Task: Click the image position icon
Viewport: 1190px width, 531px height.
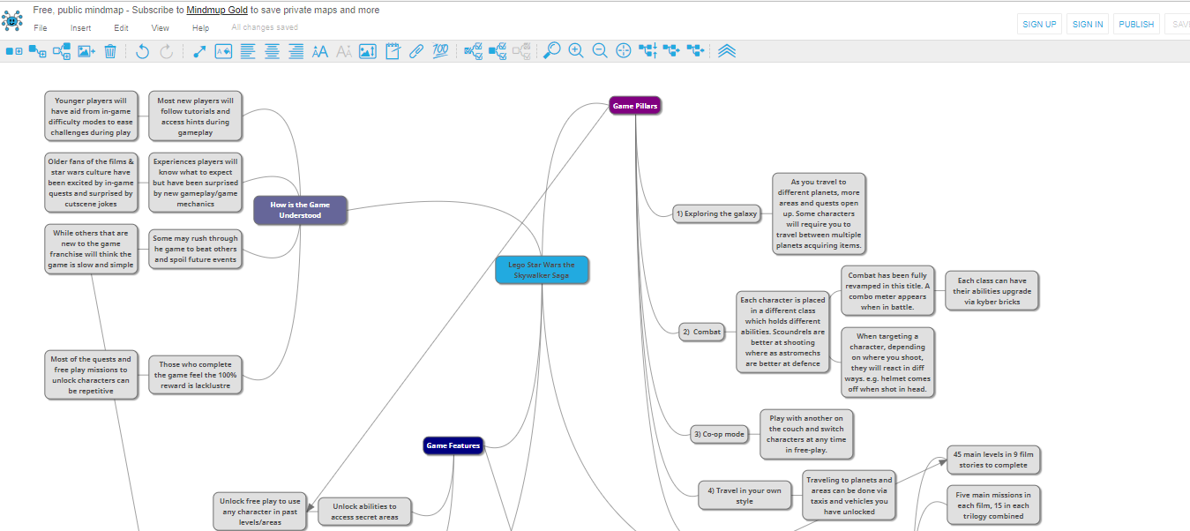Action: point(368,51)
